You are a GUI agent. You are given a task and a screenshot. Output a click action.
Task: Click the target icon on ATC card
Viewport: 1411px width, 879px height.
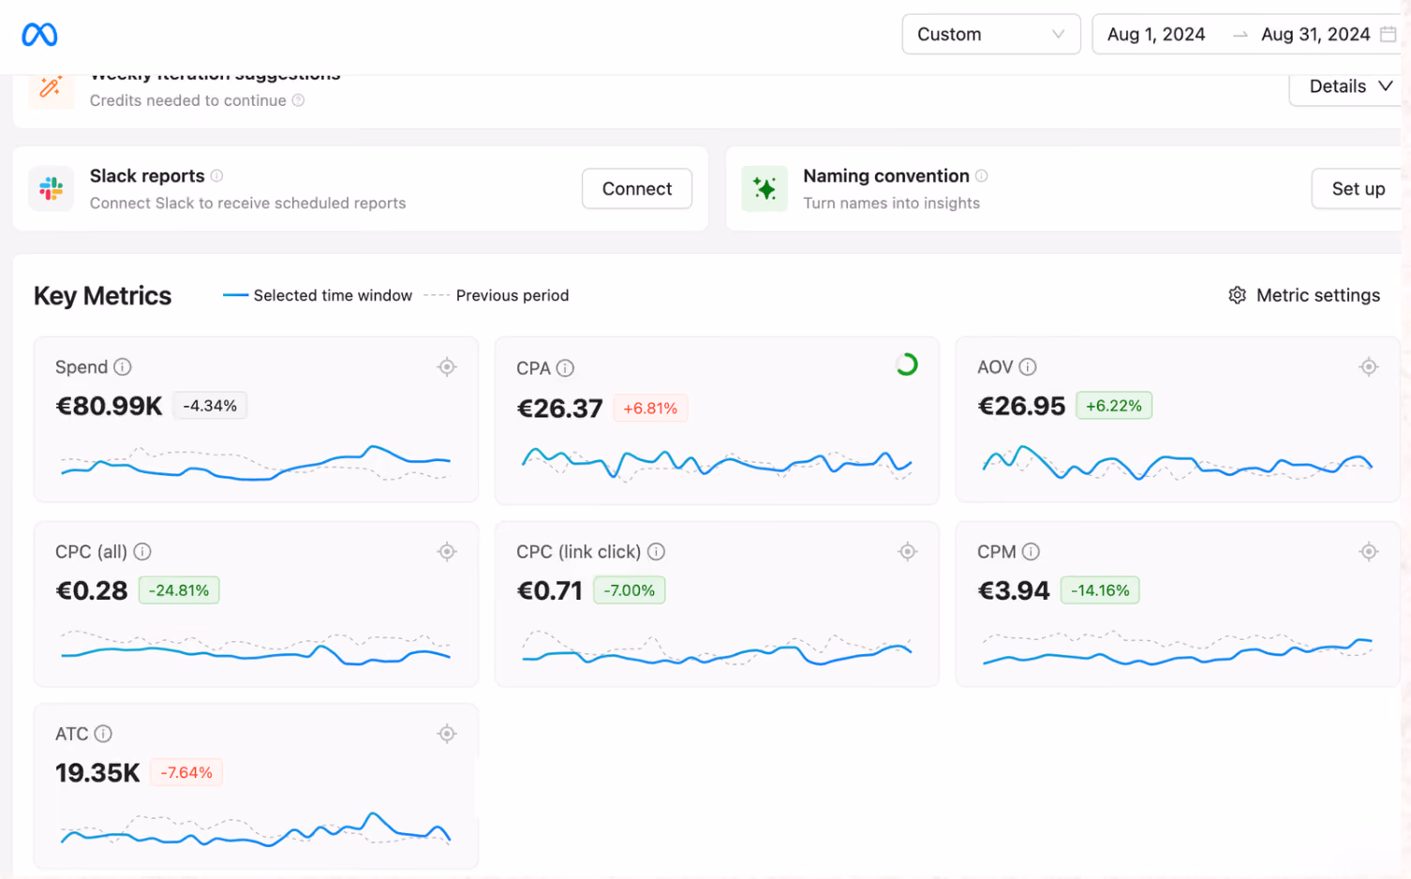pos(447,734)
